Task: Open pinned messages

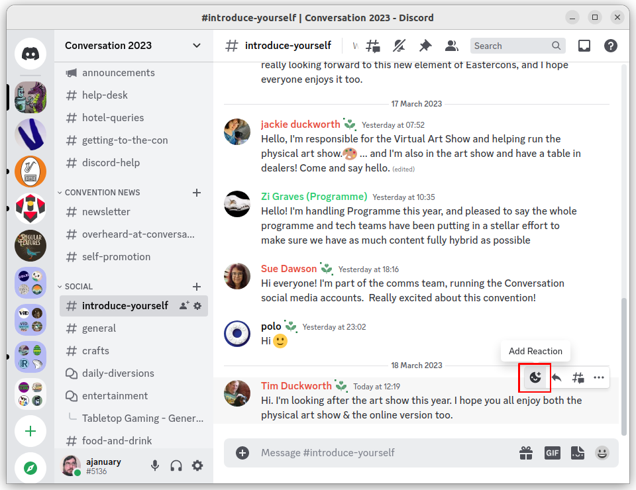Action: [x=425, y=46]
